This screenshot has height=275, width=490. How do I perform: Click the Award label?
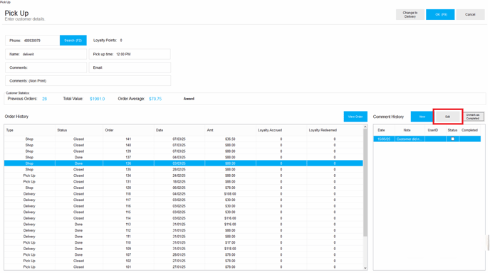(x=189, y=99)
